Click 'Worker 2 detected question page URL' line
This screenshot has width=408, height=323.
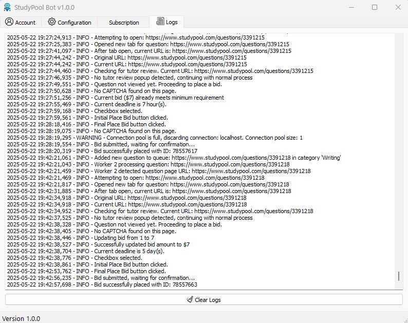159,171
